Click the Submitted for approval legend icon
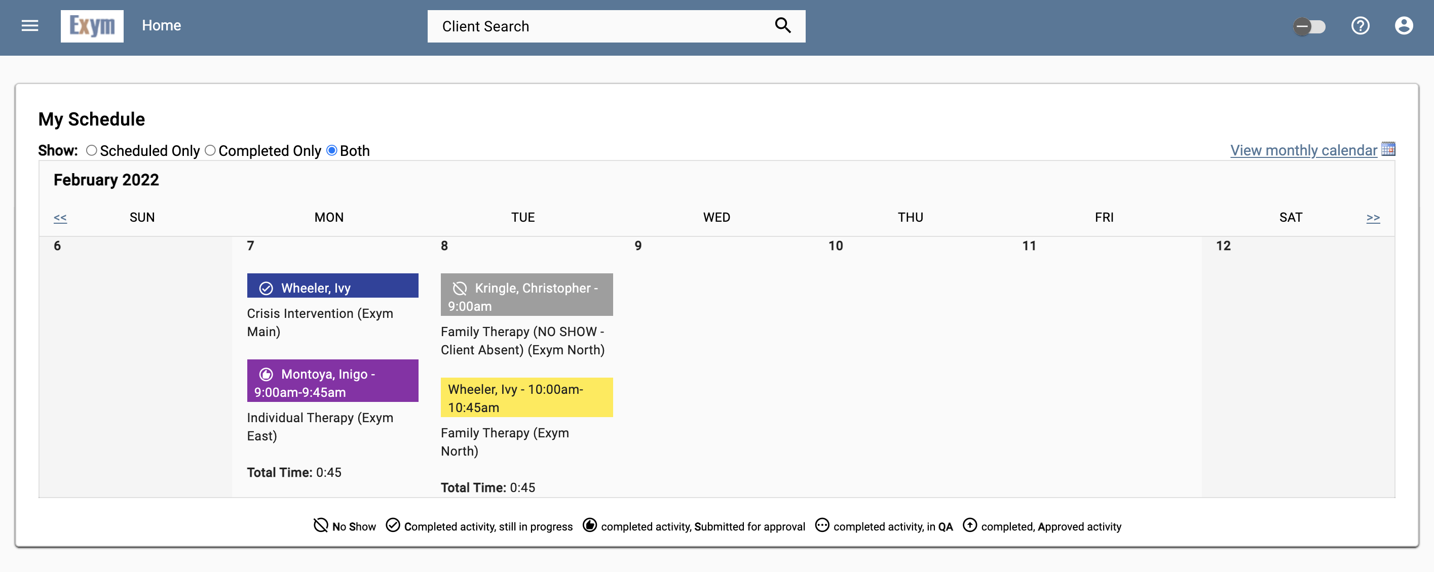Viewport: 1434px width, 572px height. pyautogui.click(x=589, y=525)
